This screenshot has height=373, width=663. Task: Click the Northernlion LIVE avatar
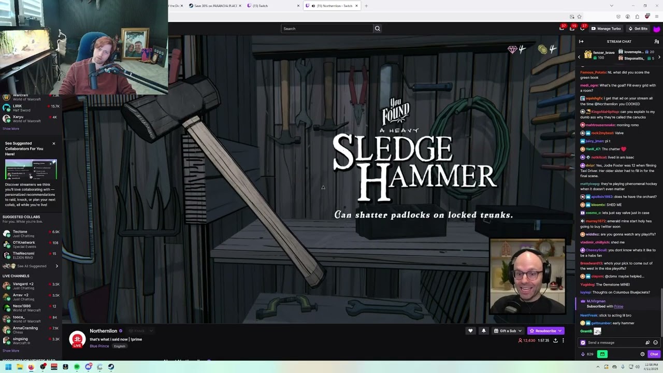tap(77, 339)
